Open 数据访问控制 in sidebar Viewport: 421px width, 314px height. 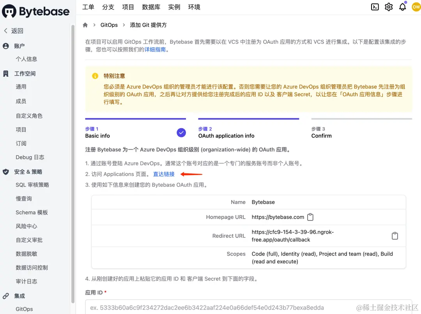tap(32, 268)
